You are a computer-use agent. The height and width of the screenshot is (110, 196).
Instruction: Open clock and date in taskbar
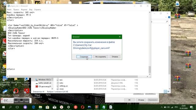(x=183, y=107)
